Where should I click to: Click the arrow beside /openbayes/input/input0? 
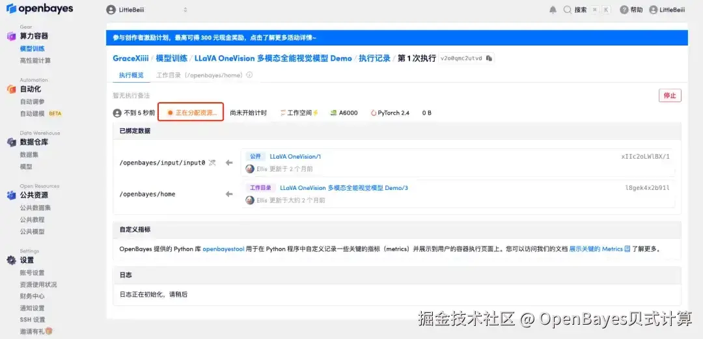click(229, 163)
